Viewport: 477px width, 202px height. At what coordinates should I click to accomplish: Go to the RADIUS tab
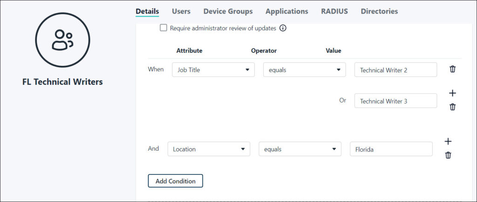tap(334, 11)
